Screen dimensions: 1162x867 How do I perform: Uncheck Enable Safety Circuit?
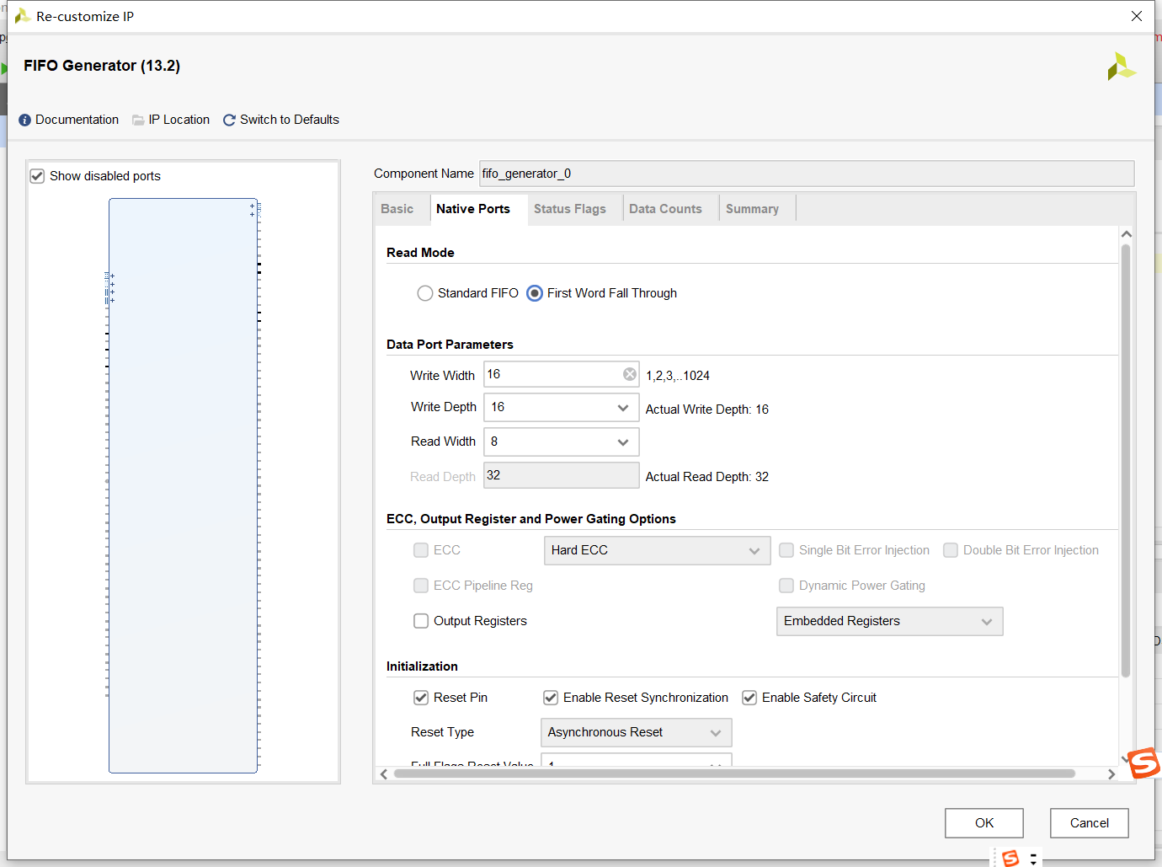click(x=749, y=698)
